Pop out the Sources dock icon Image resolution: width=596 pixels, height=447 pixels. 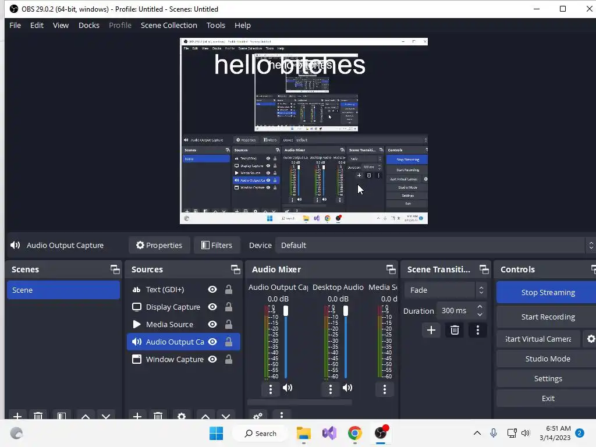[x=235, y=269]
